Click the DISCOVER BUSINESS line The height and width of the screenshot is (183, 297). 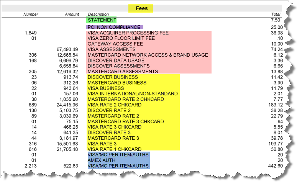(113, 77)
